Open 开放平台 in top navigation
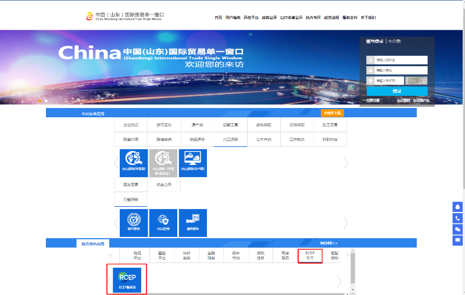The width and height of the screenshot is (465, 295). pos(251,17)
